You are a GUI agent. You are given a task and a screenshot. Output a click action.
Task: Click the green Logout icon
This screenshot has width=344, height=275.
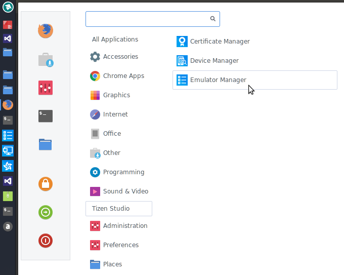[x=46, y=212]
